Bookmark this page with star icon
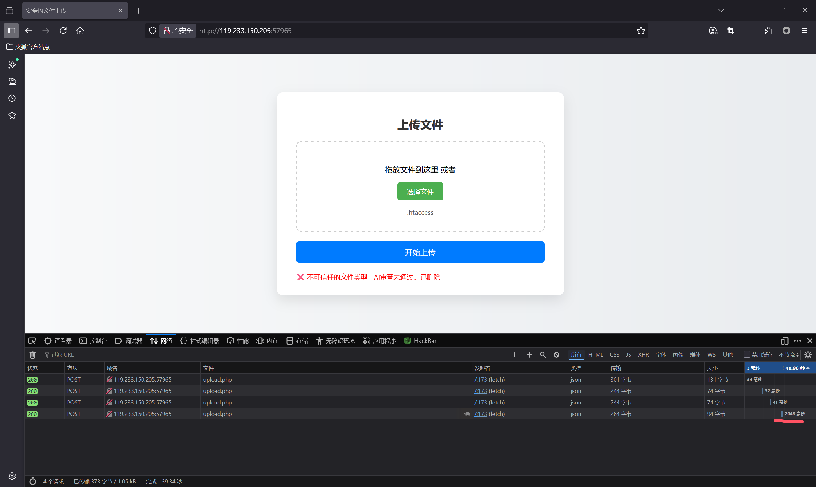The height and width of the screenshot is (487, 816). tap(640, 31)
